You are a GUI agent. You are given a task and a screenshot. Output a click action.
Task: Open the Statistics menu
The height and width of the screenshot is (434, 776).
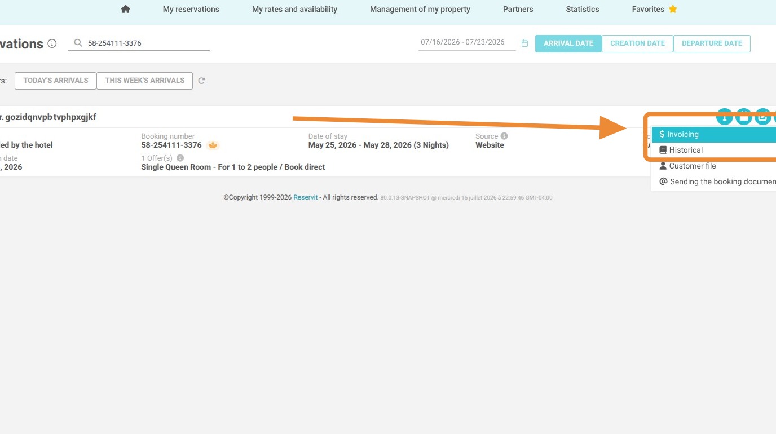[583, 9]
